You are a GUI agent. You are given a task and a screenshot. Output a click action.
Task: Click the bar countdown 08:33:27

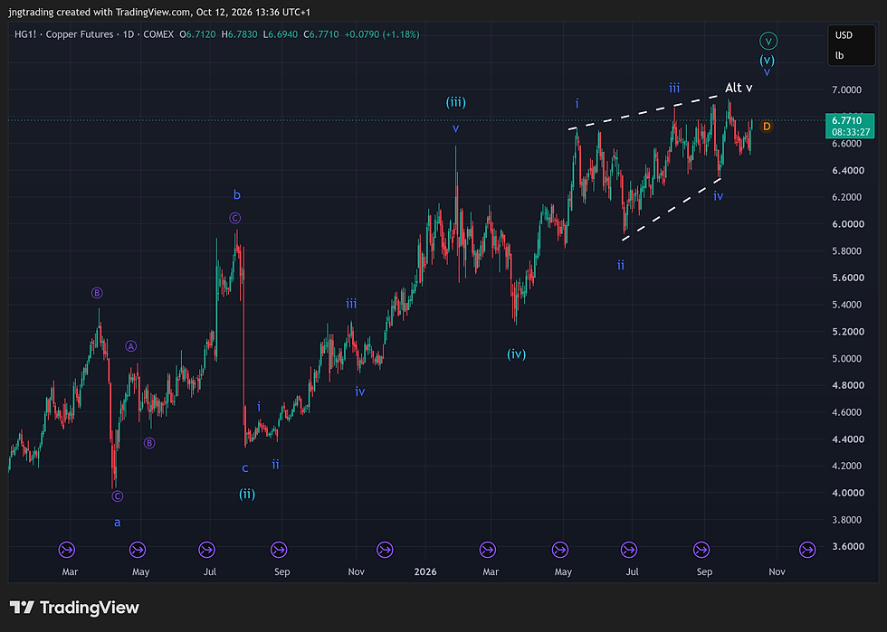coord(850,132)
